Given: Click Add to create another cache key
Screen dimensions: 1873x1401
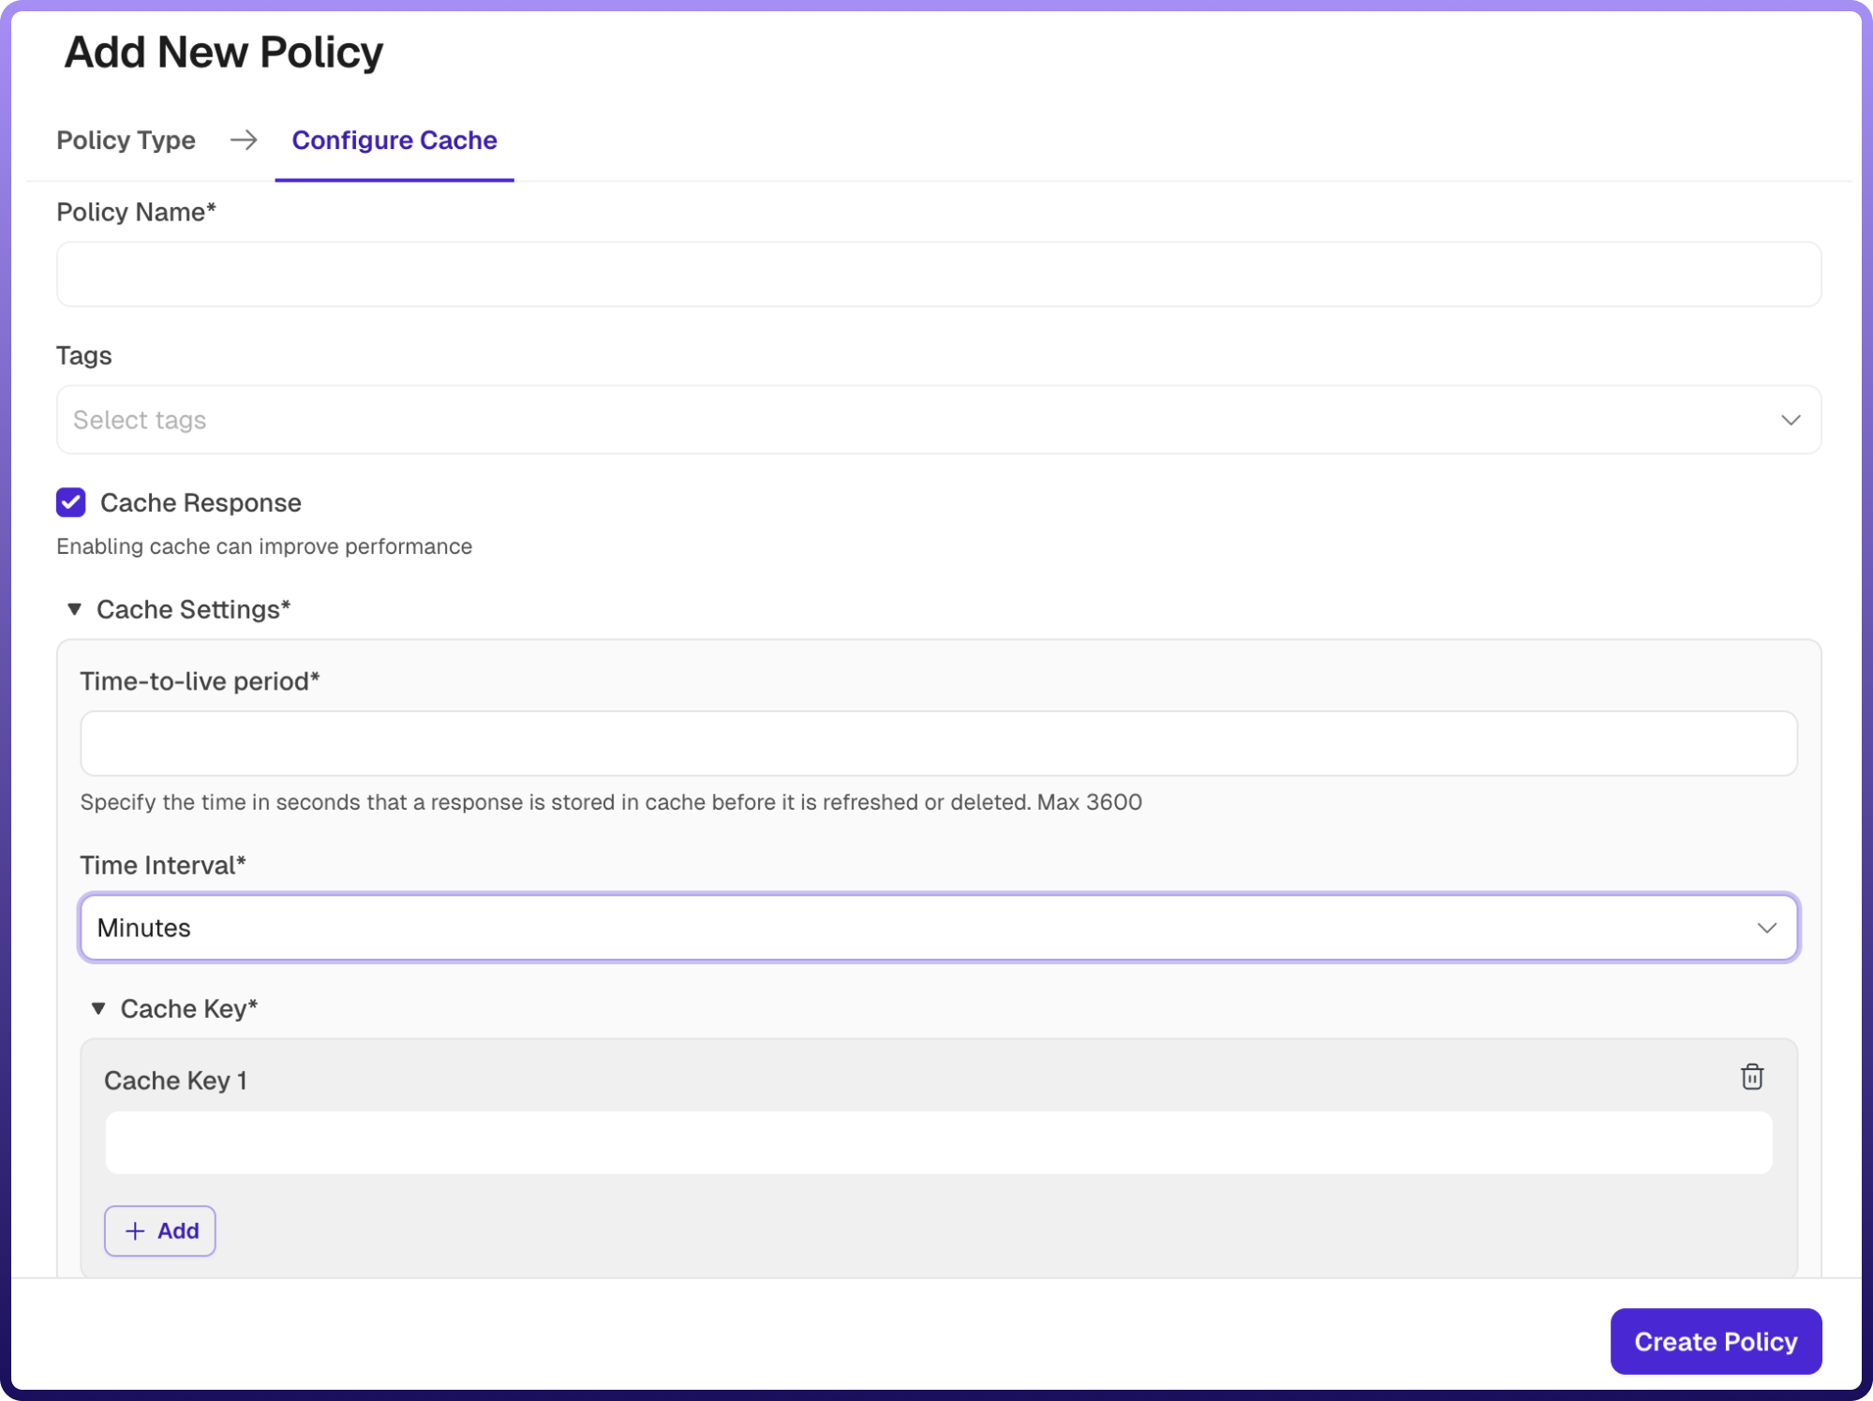Looking at the screenshot, I should (x=159, y=1230).
